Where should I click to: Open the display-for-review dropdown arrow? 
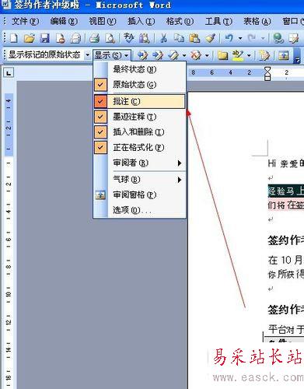88,55
